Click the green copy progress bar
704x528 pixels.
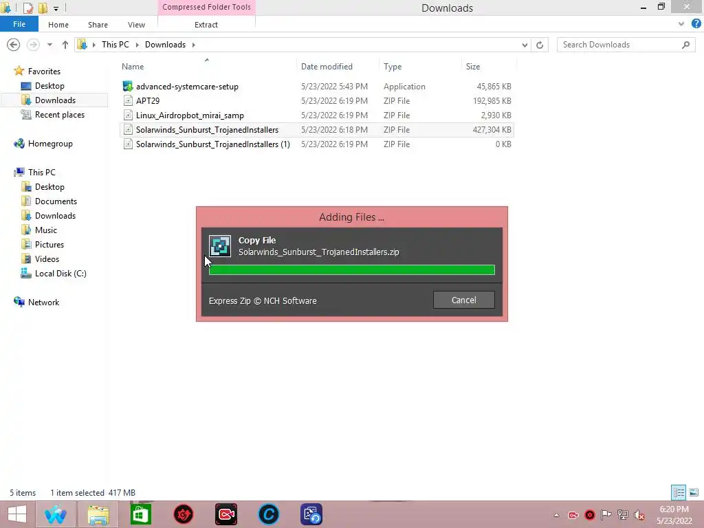(351, 269)
